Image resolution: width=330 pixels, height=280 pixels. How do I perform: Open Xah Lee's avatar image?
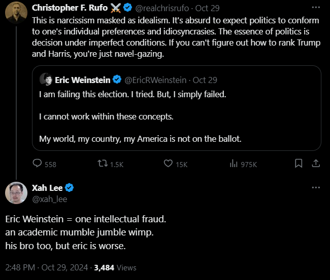[16, 192]
